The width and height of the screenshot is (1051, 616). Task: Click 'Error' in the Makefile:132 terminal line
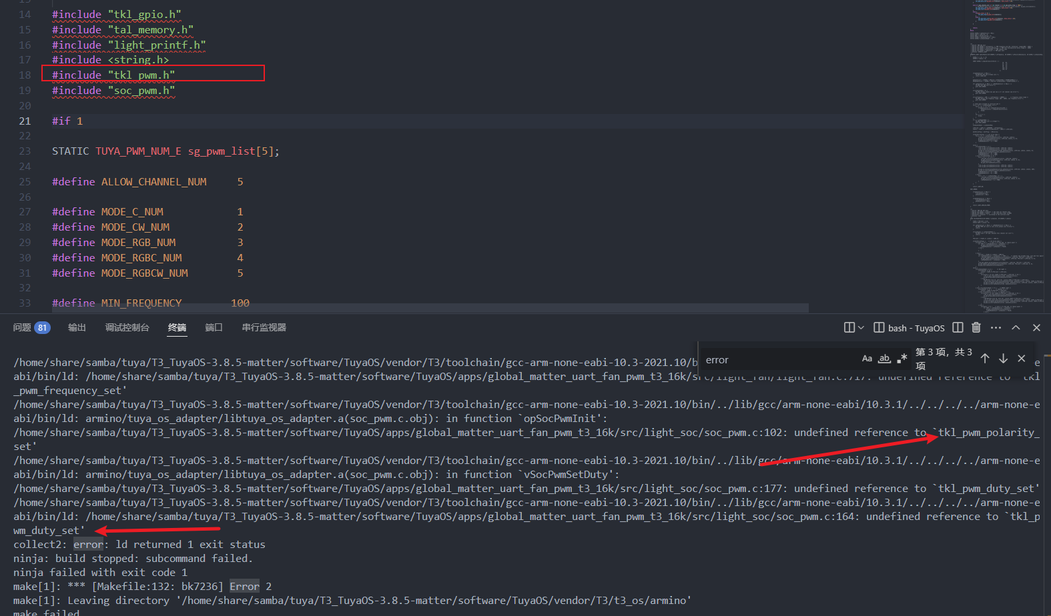[x=245, y=587]
